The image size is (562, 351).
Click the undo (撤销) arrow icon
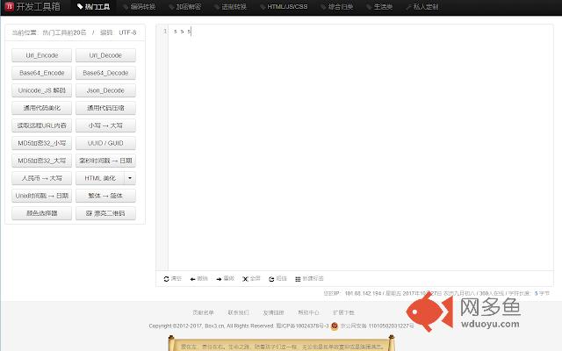(x=192, y=278)
